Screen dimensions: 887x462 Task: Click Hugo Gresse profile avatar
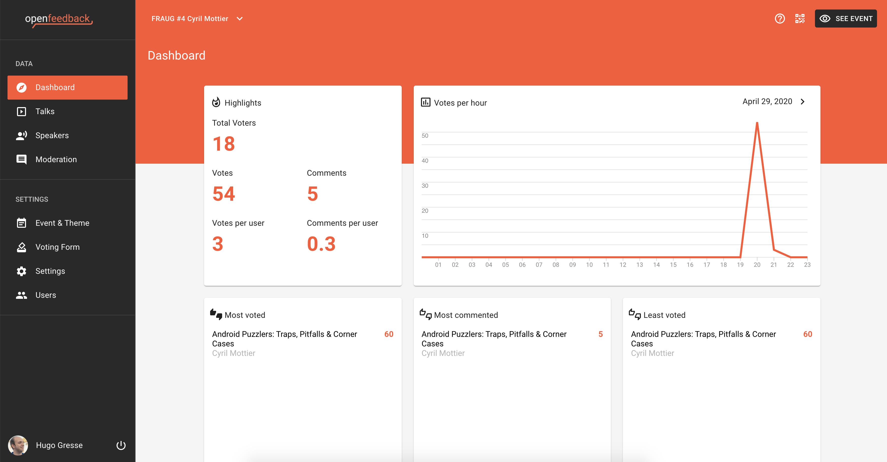coord(18,445)
